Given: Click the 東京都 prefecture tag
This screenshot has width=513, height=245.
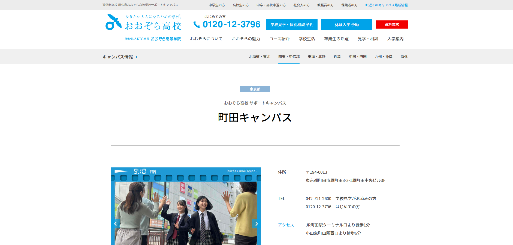Looking at the screenshot, I should point(255,89).
